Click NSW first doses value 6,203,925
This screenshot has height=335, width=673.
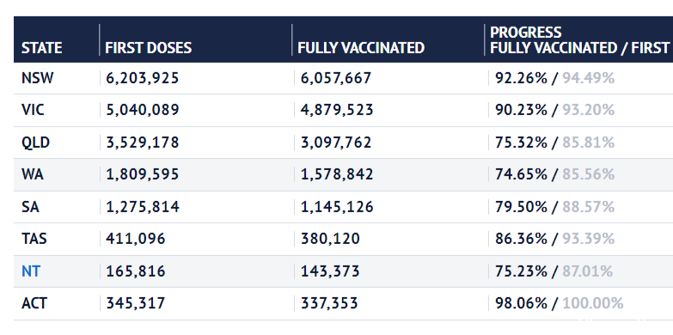[x=143, y=78]
